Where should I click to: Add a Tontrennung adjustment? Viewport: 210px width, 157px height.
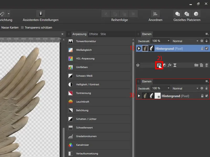pos(99,93)
